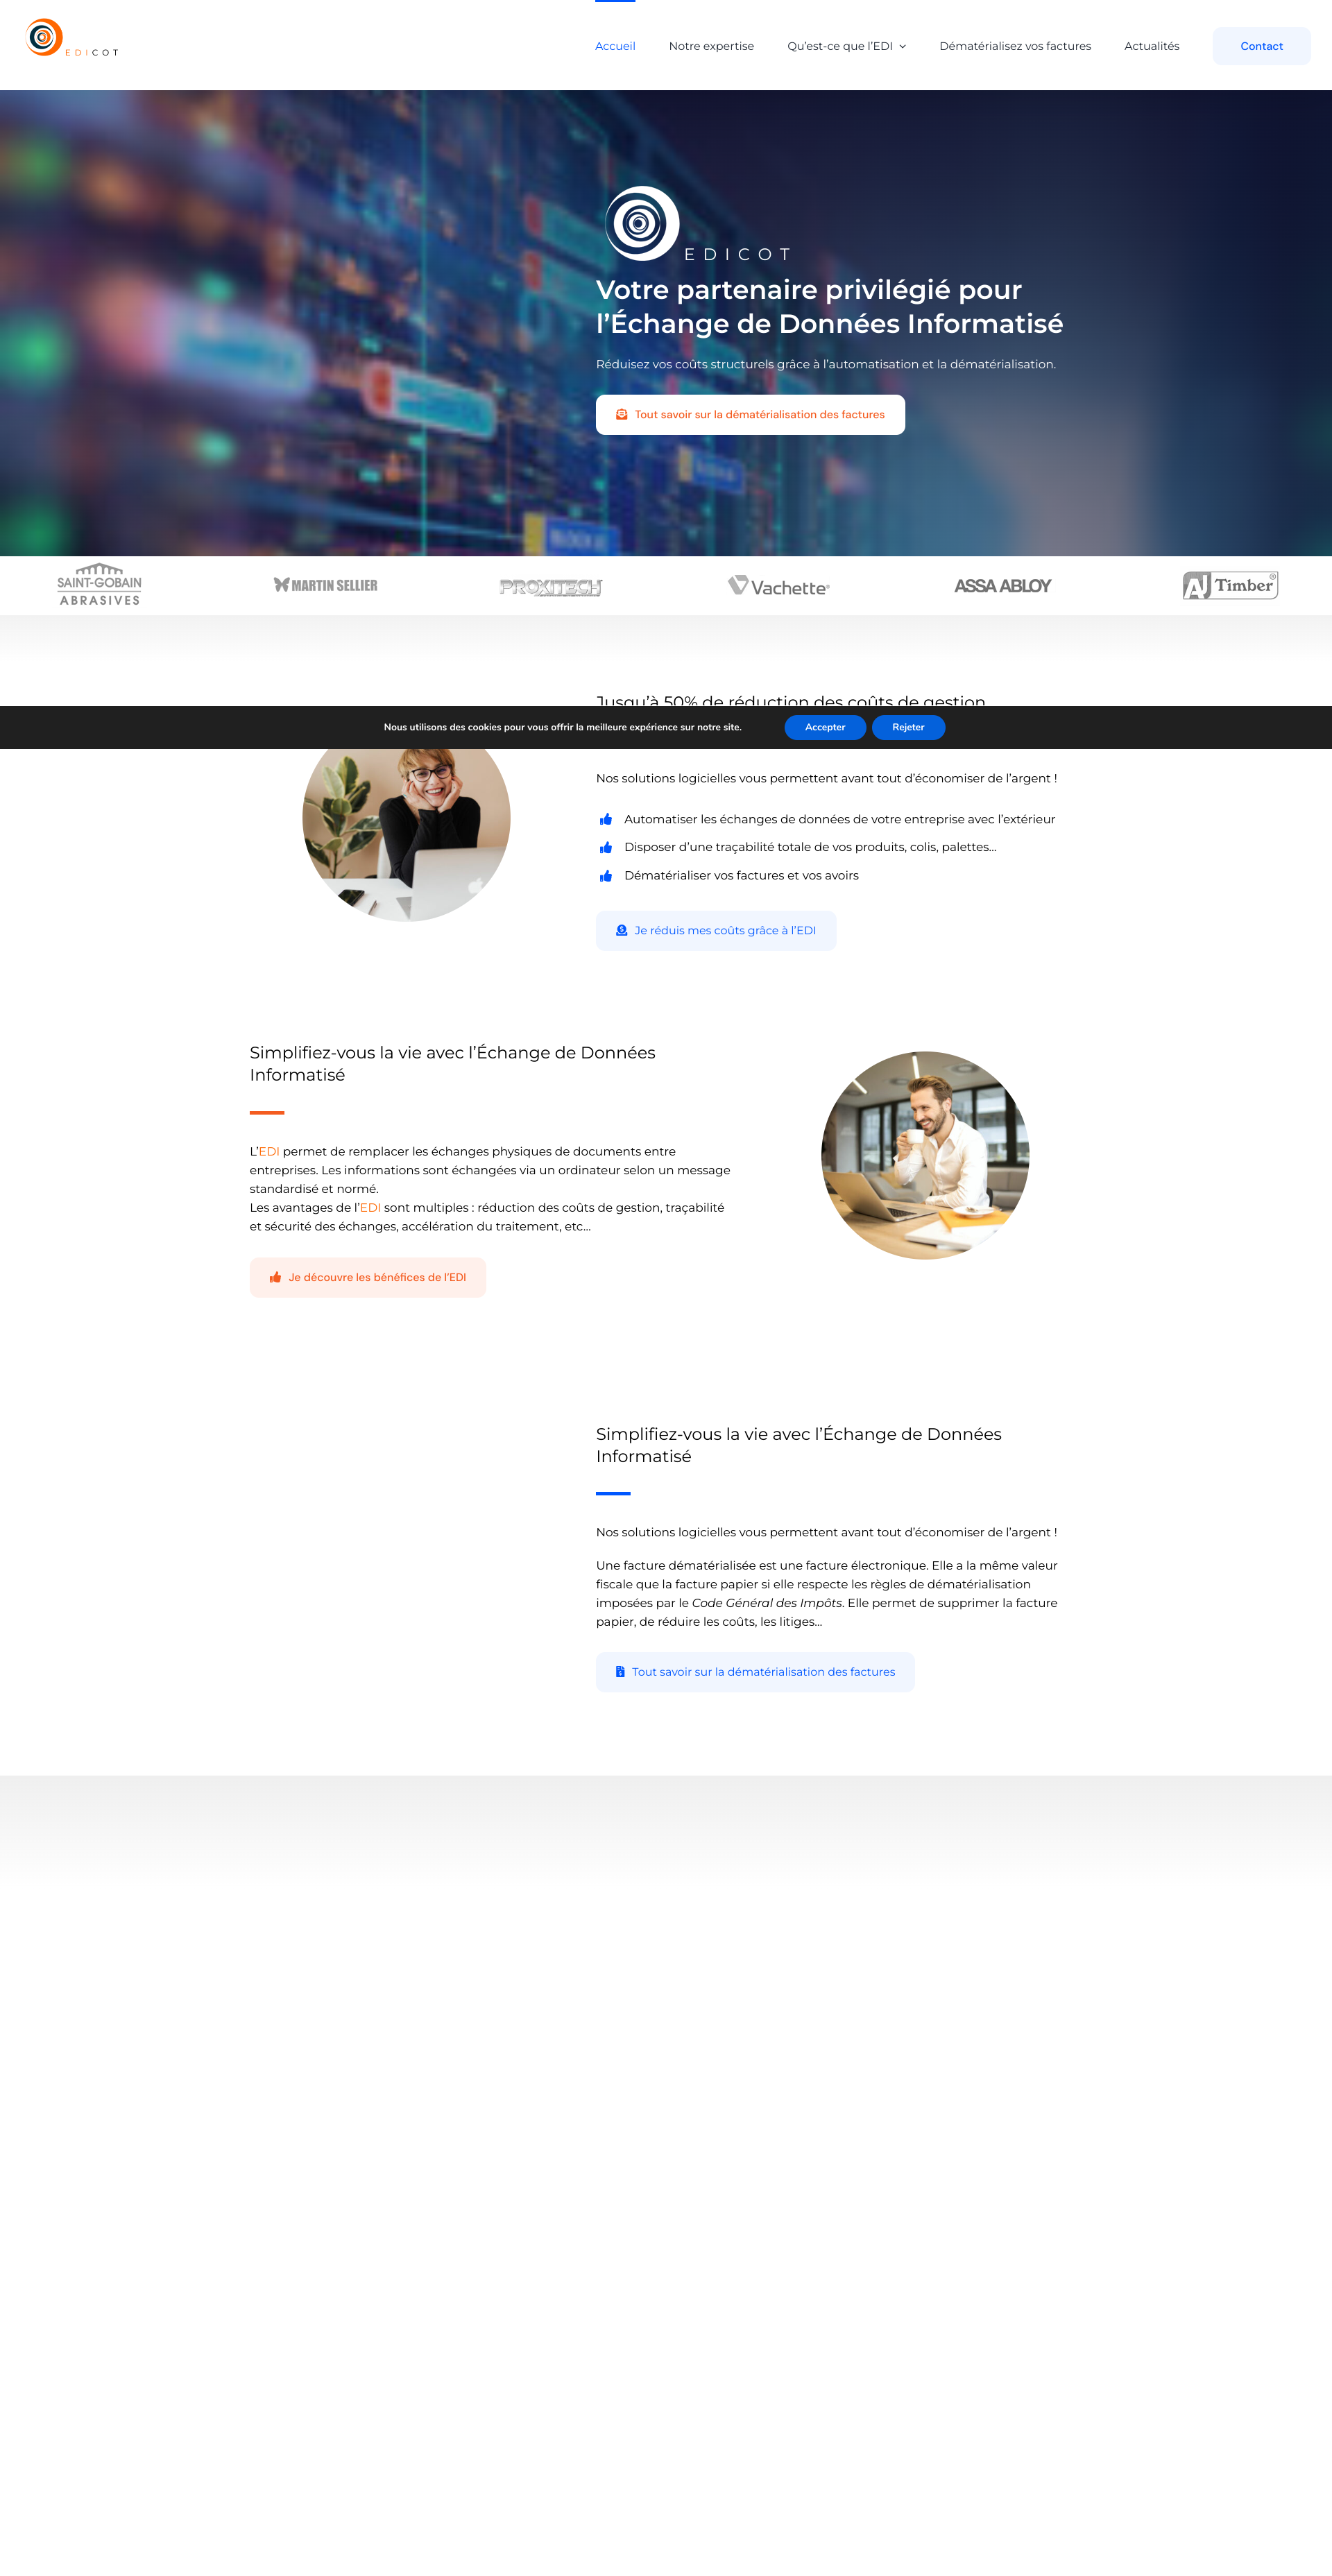Click the Martin Sellier logo

point(326,585)
